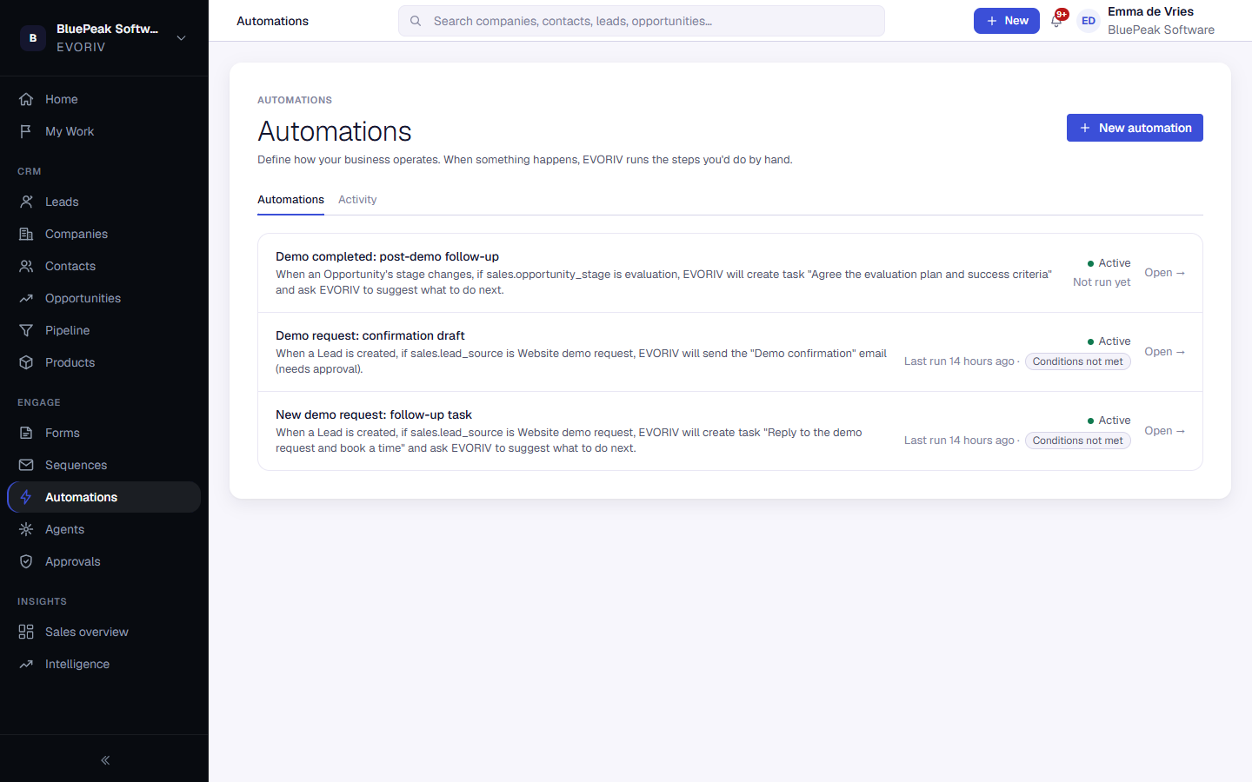
Task: Open the Sequences sidebar item
Action: (104, 465)
